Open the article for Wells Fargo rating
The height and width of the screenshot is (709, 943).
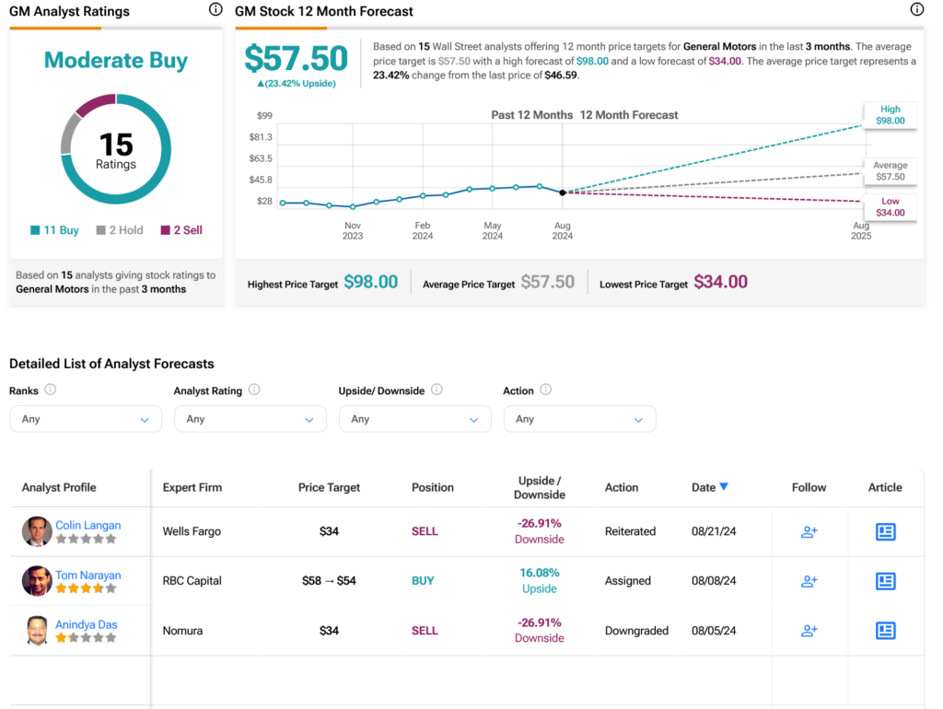[x=885, y=531]
